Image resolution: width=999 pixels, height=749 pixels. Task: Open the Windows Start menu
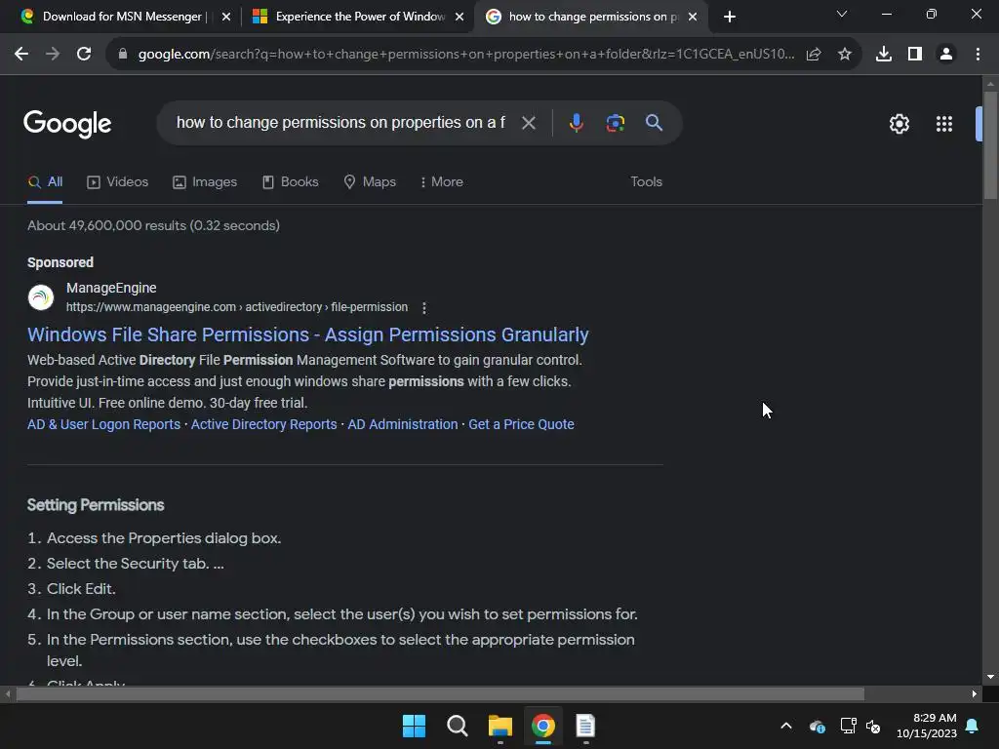click(414, 726)
